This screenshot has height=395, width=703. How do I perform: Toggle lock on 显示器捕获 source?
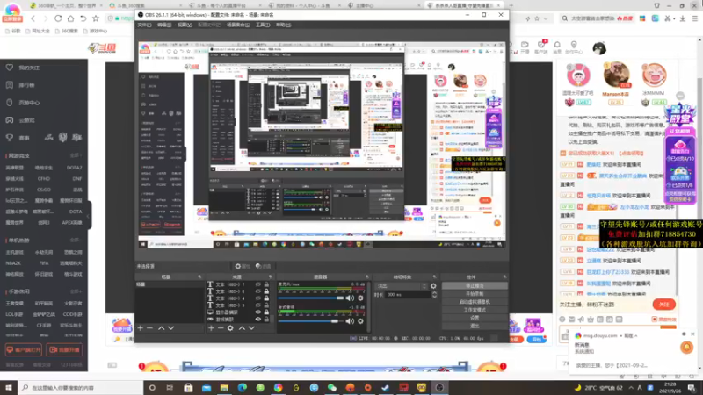tap(266, 312)
